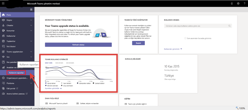Viewport: 248px width, 110px height.
Task: Click the zoom magnifier icon at 100%
Action: click(237, 108)
